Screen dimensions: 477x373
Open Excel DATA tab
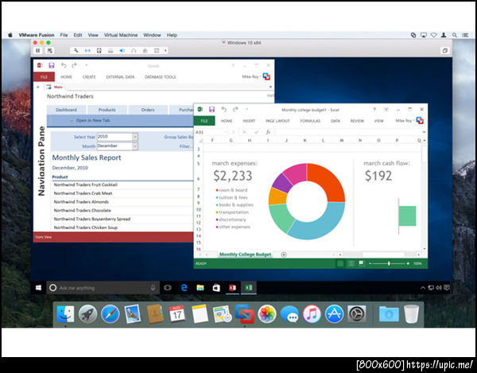(x=335, y=121)
